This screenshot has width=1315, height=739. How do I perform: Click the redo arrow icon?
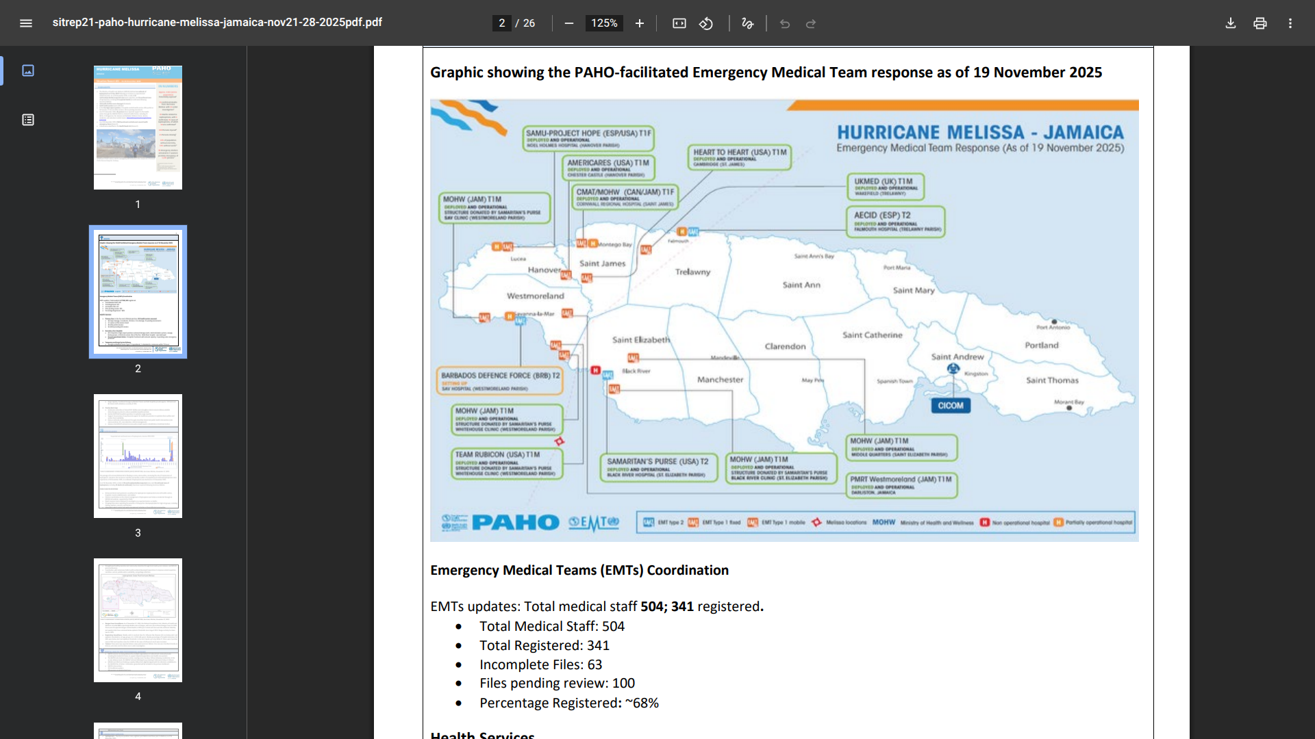[x=811, y=23]
